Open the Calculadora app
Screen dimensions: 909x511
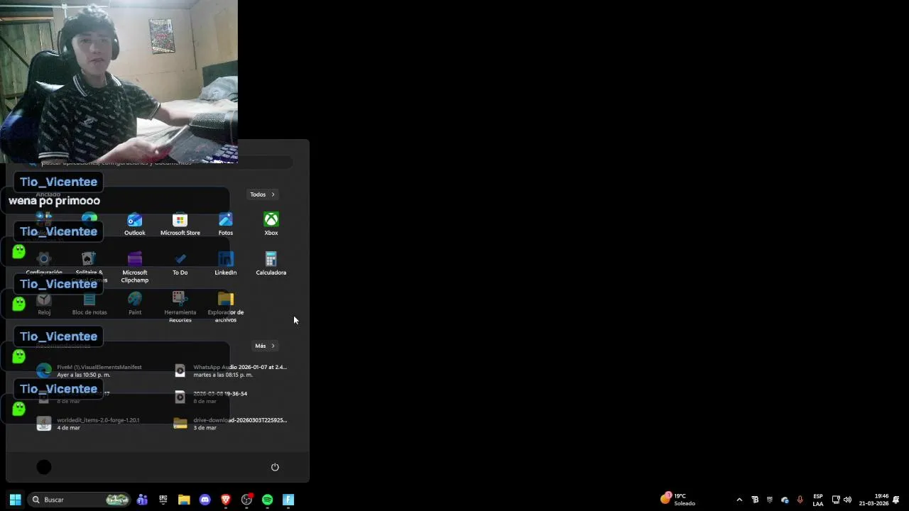click(271, 264)
